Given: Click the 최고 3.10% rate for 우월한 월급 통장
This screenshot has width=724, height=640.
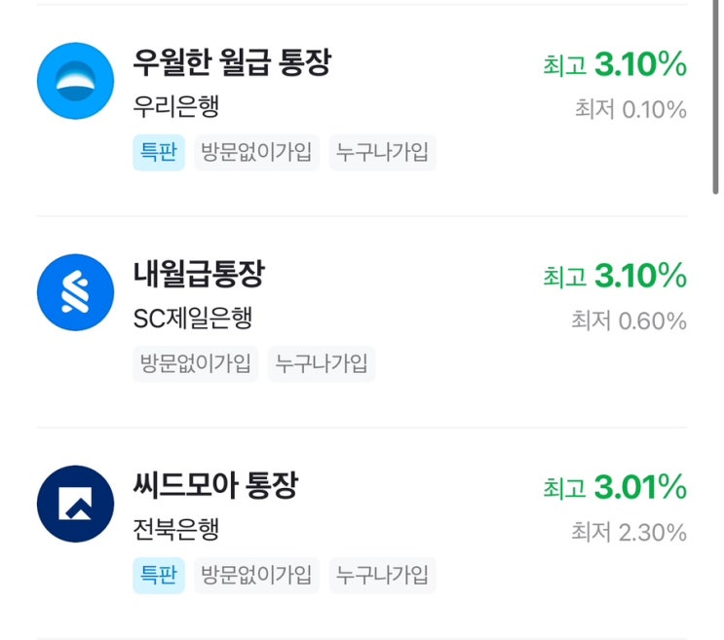Looking at the screenshot, I should click(x=615, y=65).
